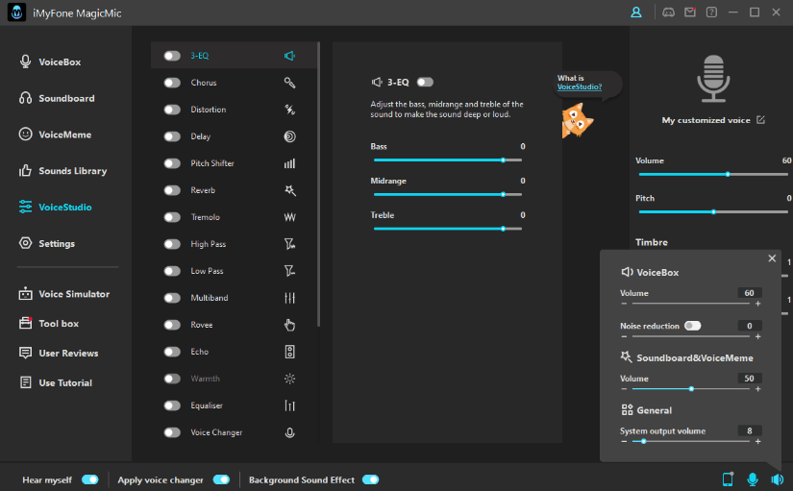The image size is (793, 491).
Task: Select the Warmth effect row
Action: pyautogui.click(x=235, y=379)
